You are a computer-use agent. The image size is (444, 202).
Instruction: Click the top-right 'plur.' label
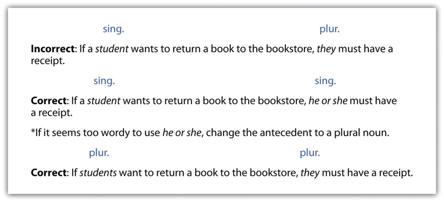click(329, 30)
